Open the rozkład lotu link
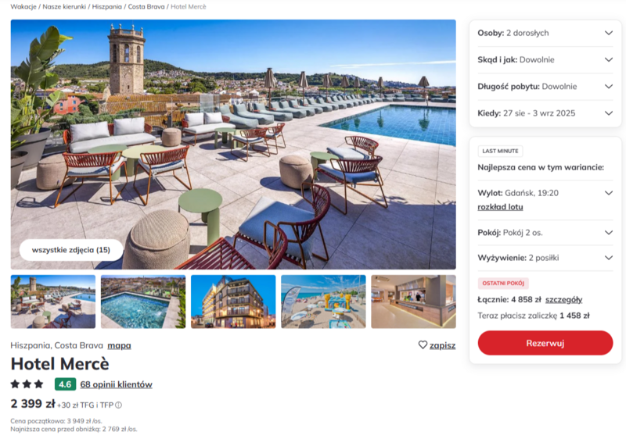 pyautogui.click(x=500, y=207)
